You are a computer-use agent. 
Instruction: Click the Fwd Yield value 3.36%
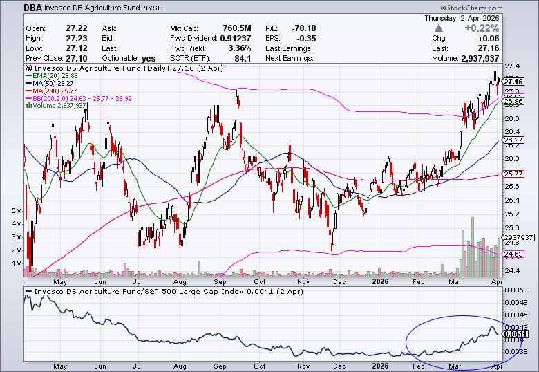coord(240,48)
